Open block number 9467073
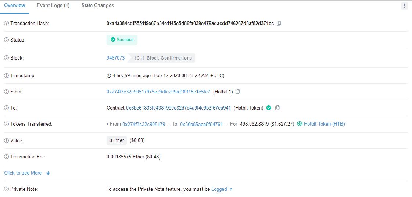This screenshot has width=412, height=197. pyautogui.click(x=116, y=58)
